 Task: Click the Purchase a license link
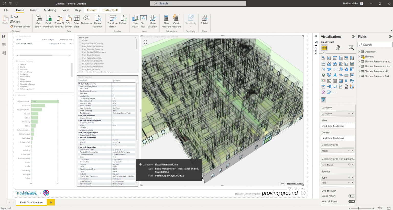coord(295,183)
